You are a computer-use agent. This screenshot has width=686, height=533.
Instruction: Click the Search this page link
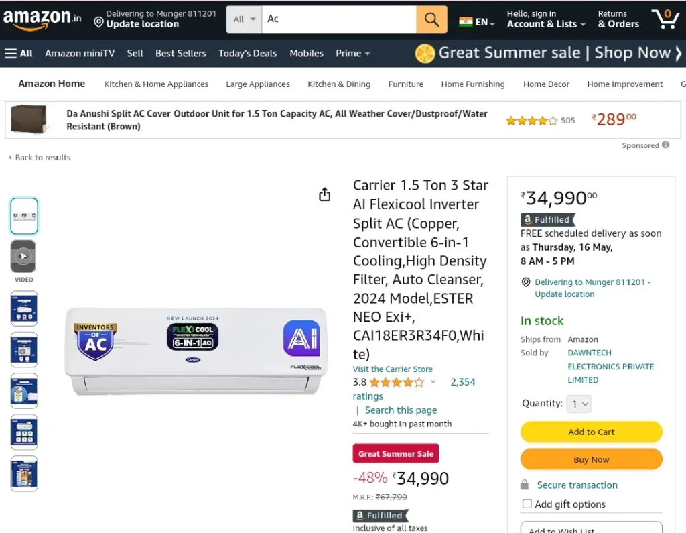click(x=401, y=410)
